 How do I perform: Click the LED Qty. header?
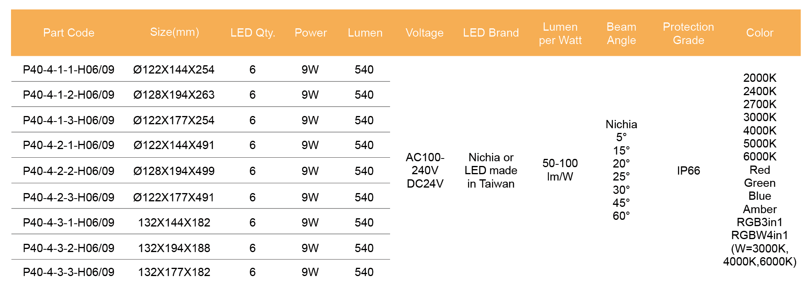pos(252,33)
